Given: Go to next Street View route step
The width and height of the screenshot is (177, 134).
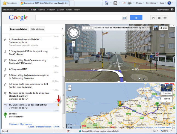Looking at the screenshot, I should 91,28.
